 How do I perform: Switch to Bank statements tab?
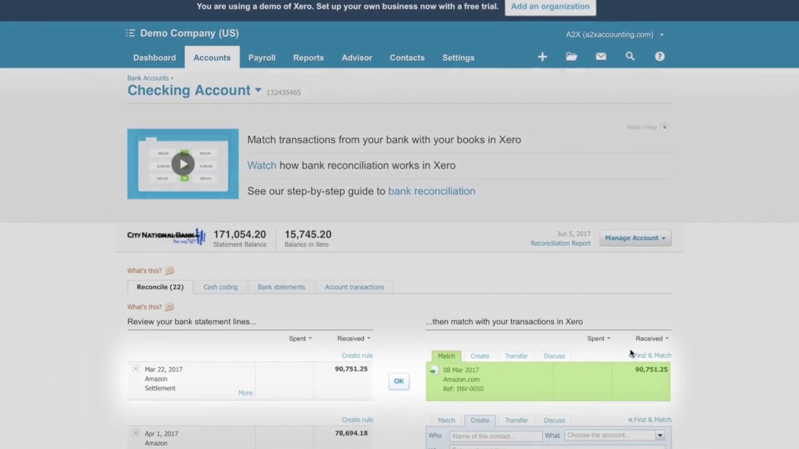tap(282, 287)
